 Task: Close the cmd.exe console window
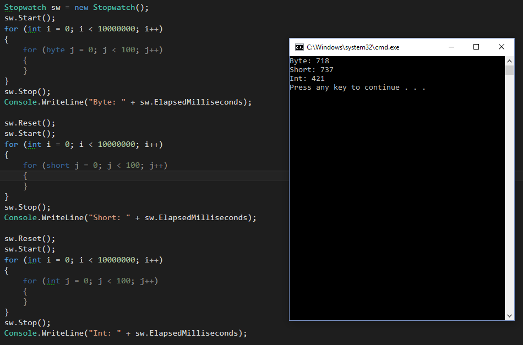(501, 47)
